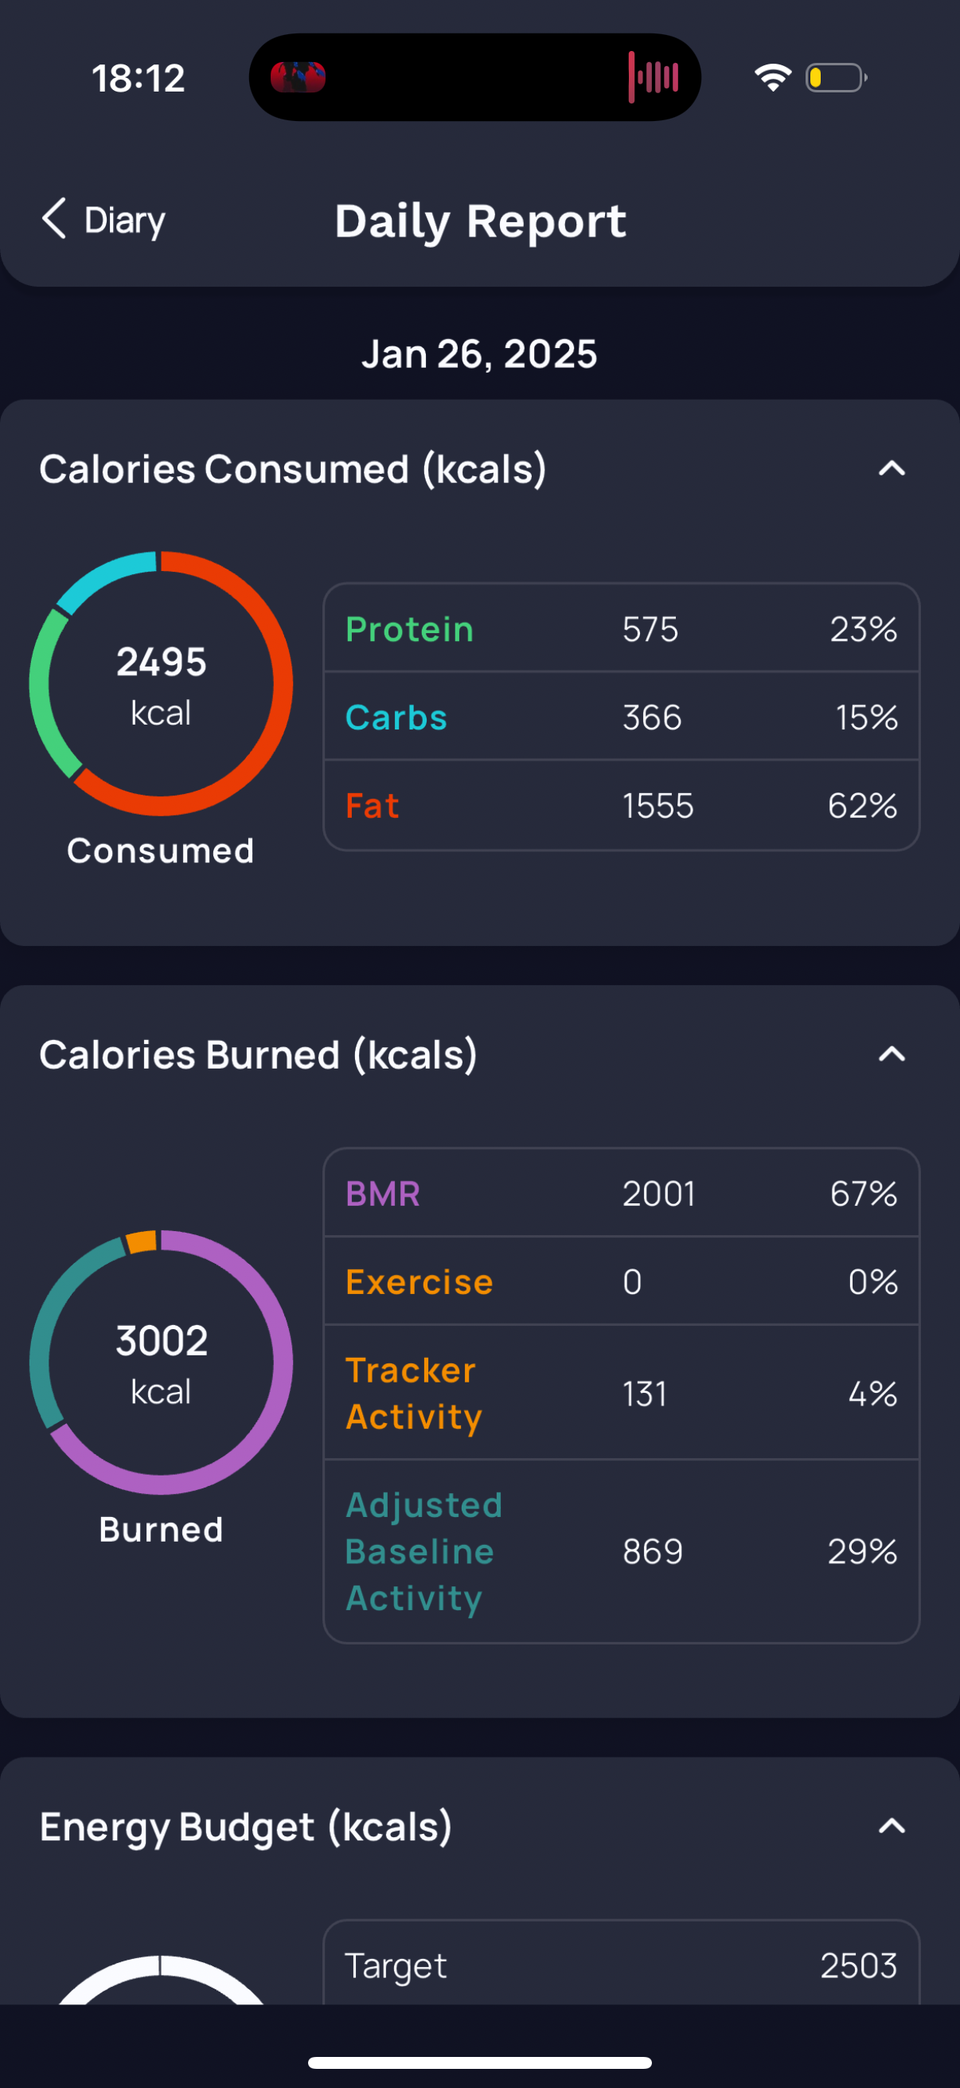This screenshot has width=960, height=2088.
Task: Select the Tracker Activity row
Action: (622, 1393)
